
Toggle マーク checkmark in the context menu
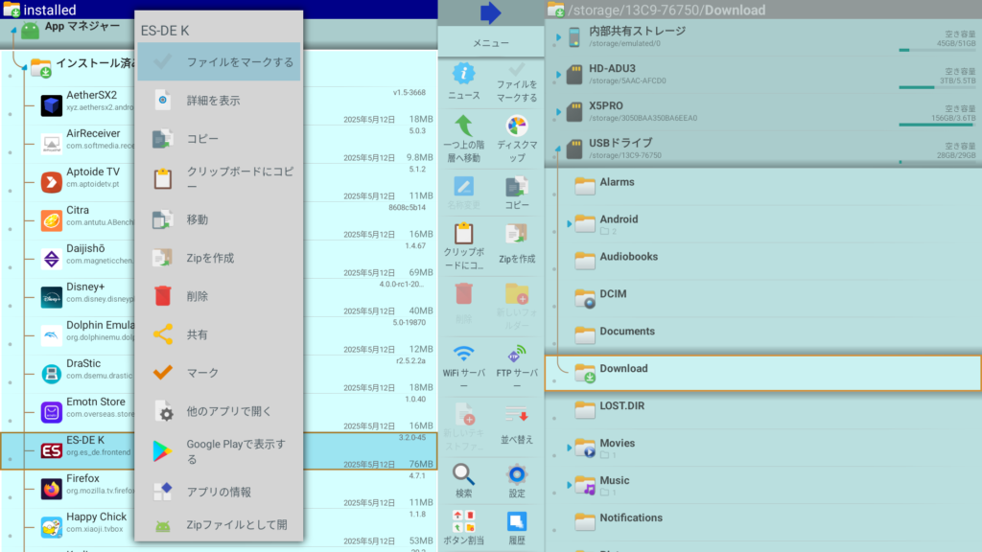[219, 373]
